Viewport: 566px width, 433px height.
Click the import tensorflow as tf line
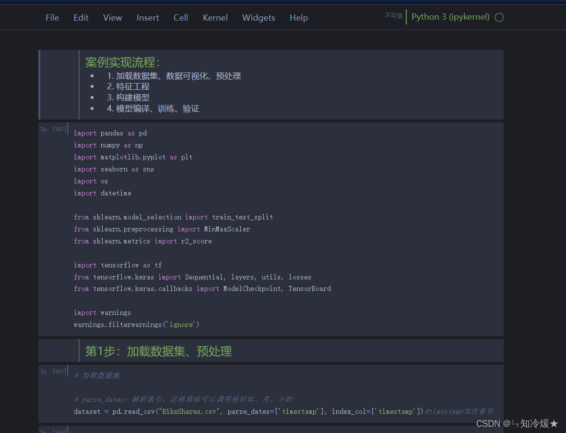[118, 265]
